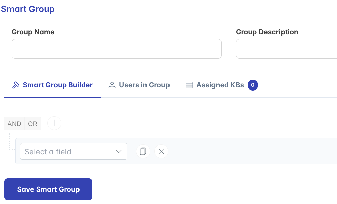Click the dotted rule connector line

10,141
